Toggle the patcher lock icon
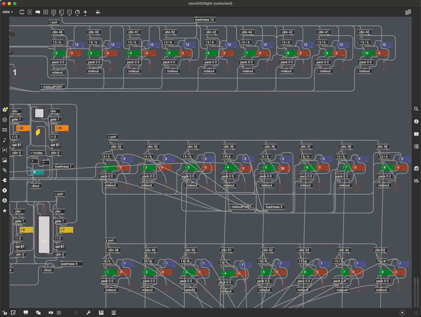The image size is (421, 317). tap(5, 313)
